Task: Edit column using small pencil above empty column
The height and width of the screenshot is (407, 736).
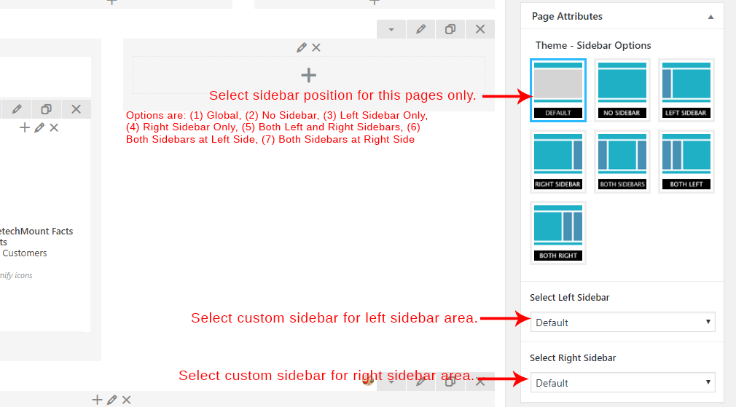Action: (302, 47)
